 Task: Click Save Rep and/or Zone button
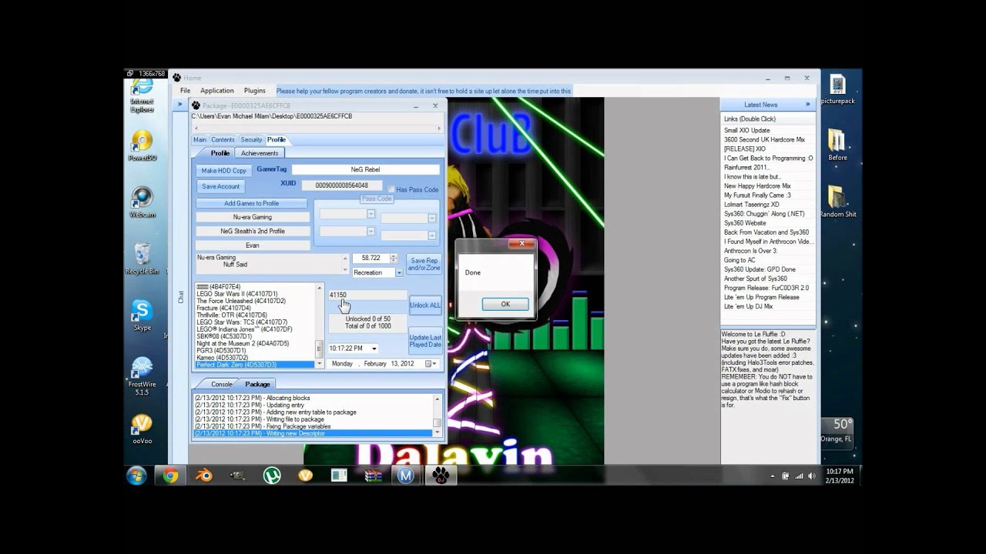(x=424, y=264)
